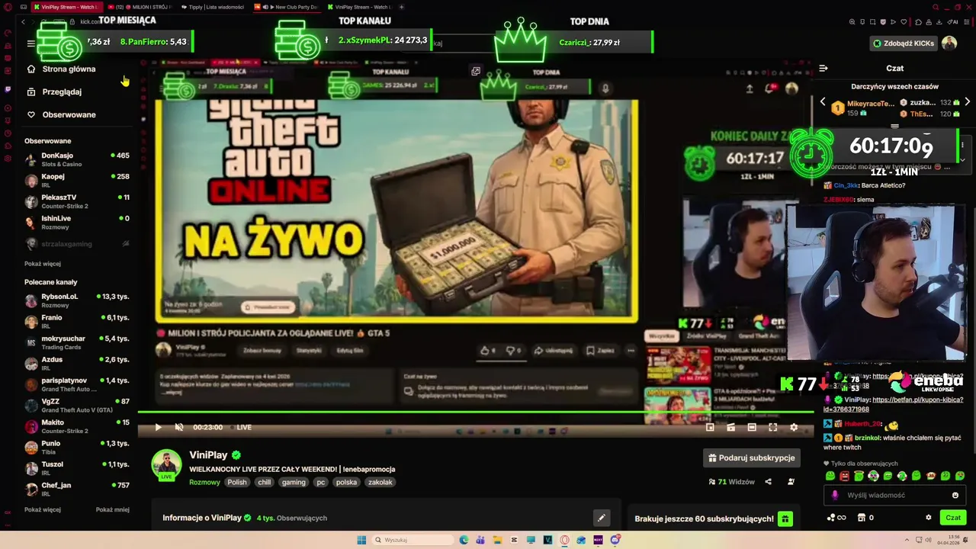Show next top gifters in chat
976x549 pixels.
(x=967, y=101)
